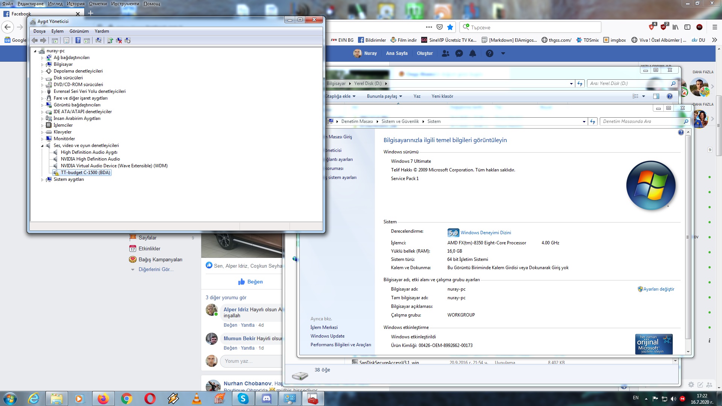
Task: Click the update driver software icon
Action: tap(110, 40)
